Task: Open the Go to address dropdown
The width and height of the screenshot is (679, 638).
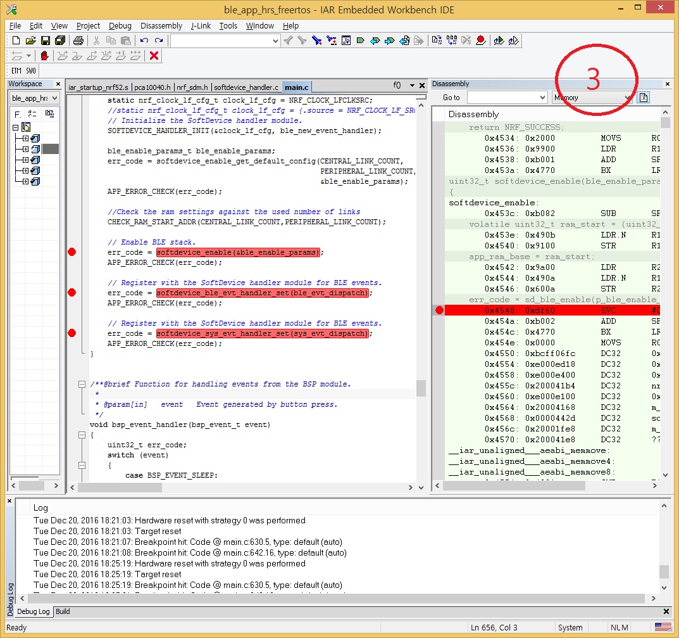Action: point(542,98)
